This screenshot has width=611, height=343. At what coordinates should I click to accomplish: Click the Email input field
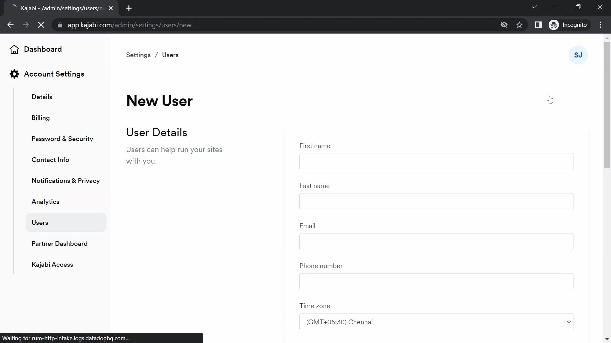436,242
